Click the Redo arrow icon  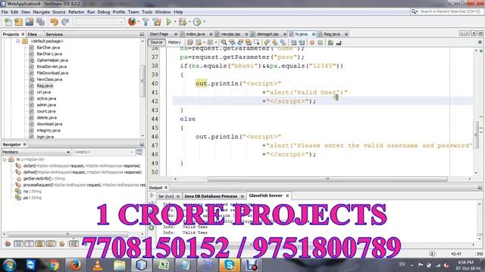click(65, 22)
